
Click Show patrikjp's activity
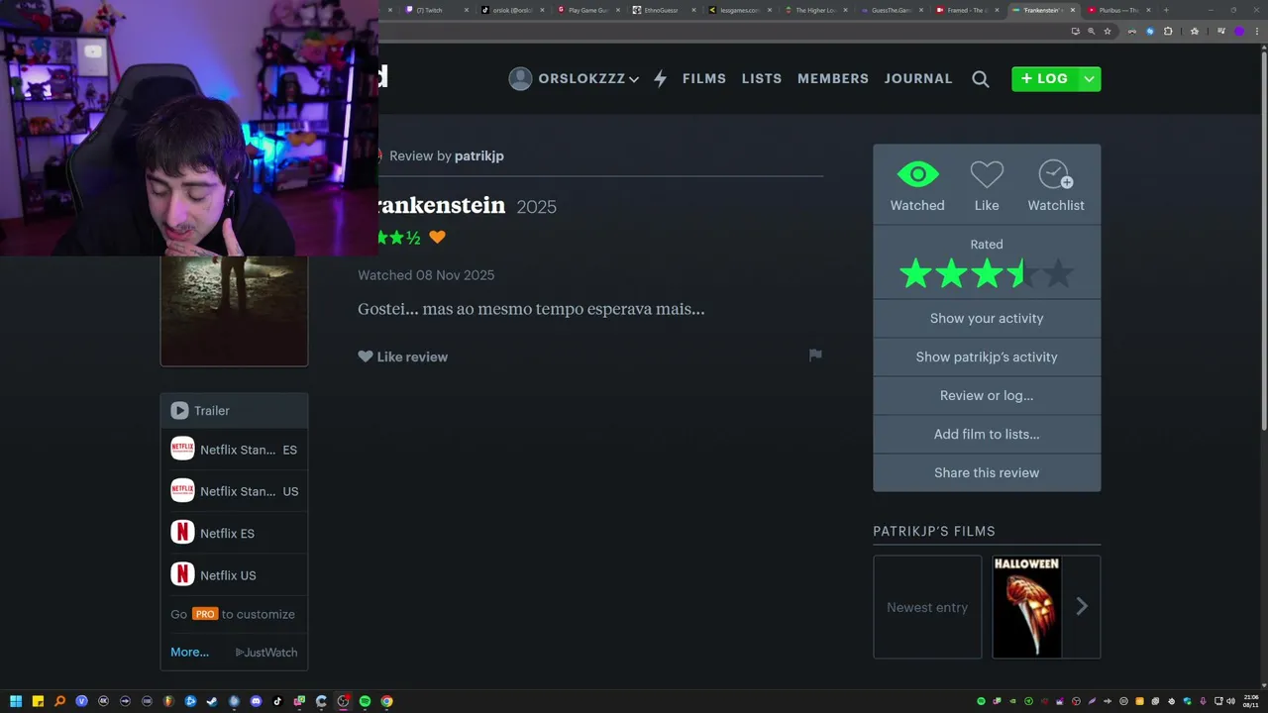[987, 356]
